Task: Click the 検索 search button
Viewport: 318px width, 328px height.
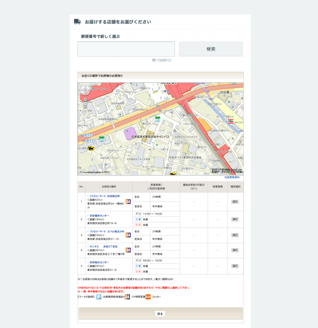Action: 211,49
